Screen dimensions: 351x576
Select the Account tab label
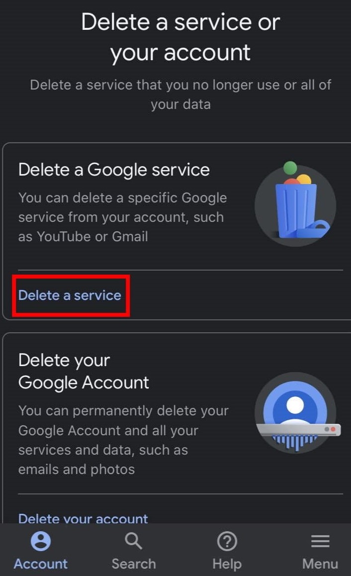pyautogui.click(x=41, y=564)
